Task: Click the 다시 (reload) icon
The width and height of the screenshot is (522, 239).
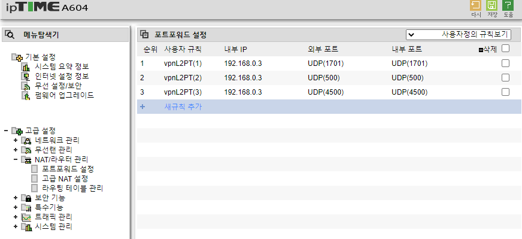Action: pos(476,5)
